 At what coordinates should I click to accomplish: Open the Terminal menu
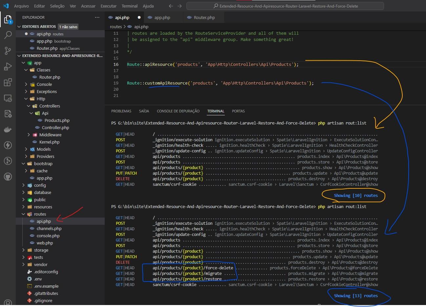coord(129,6)
